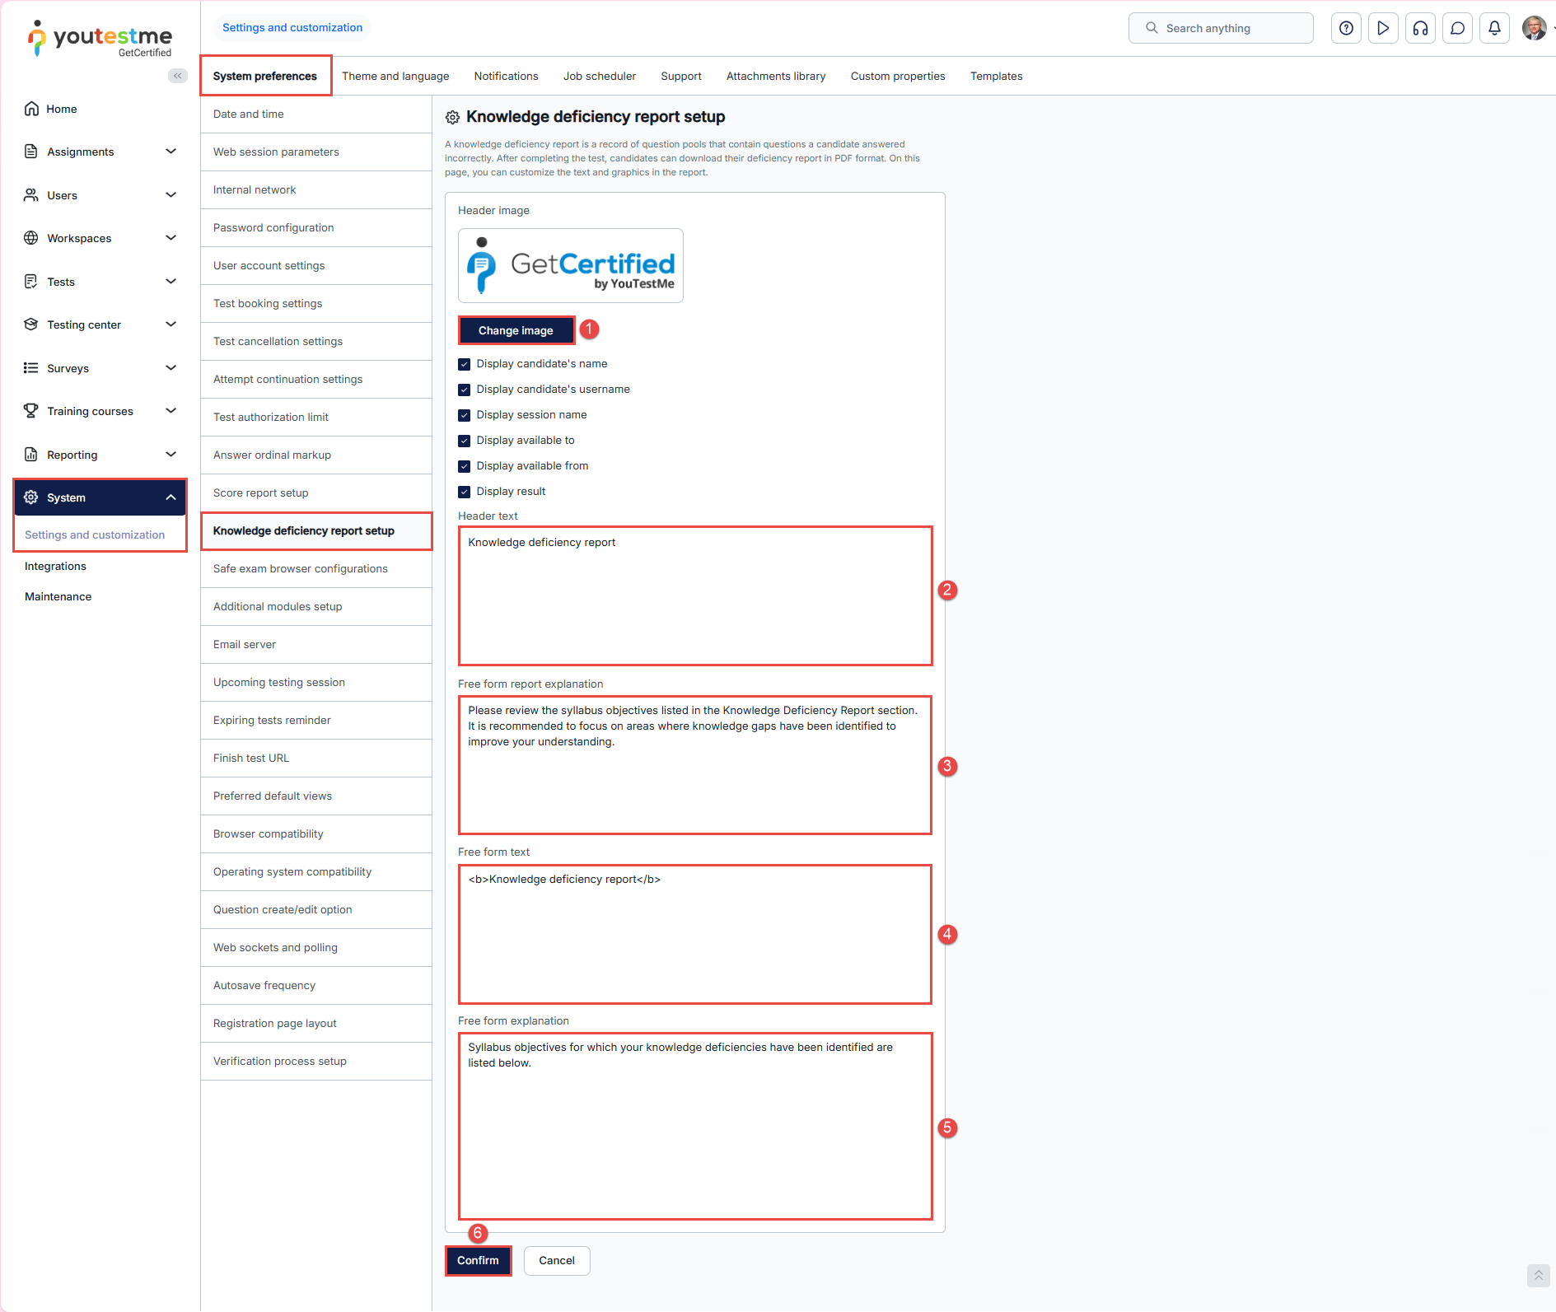
Task: Click the Search anything field
Action: tap(1220, 28)
